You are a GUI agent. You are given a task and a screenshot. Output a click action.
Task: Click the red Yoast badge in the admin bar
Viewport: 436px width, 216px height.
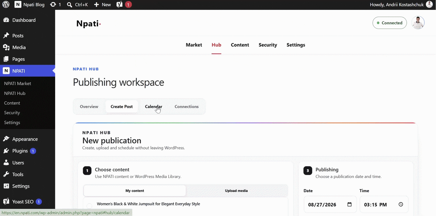[128, 5]
